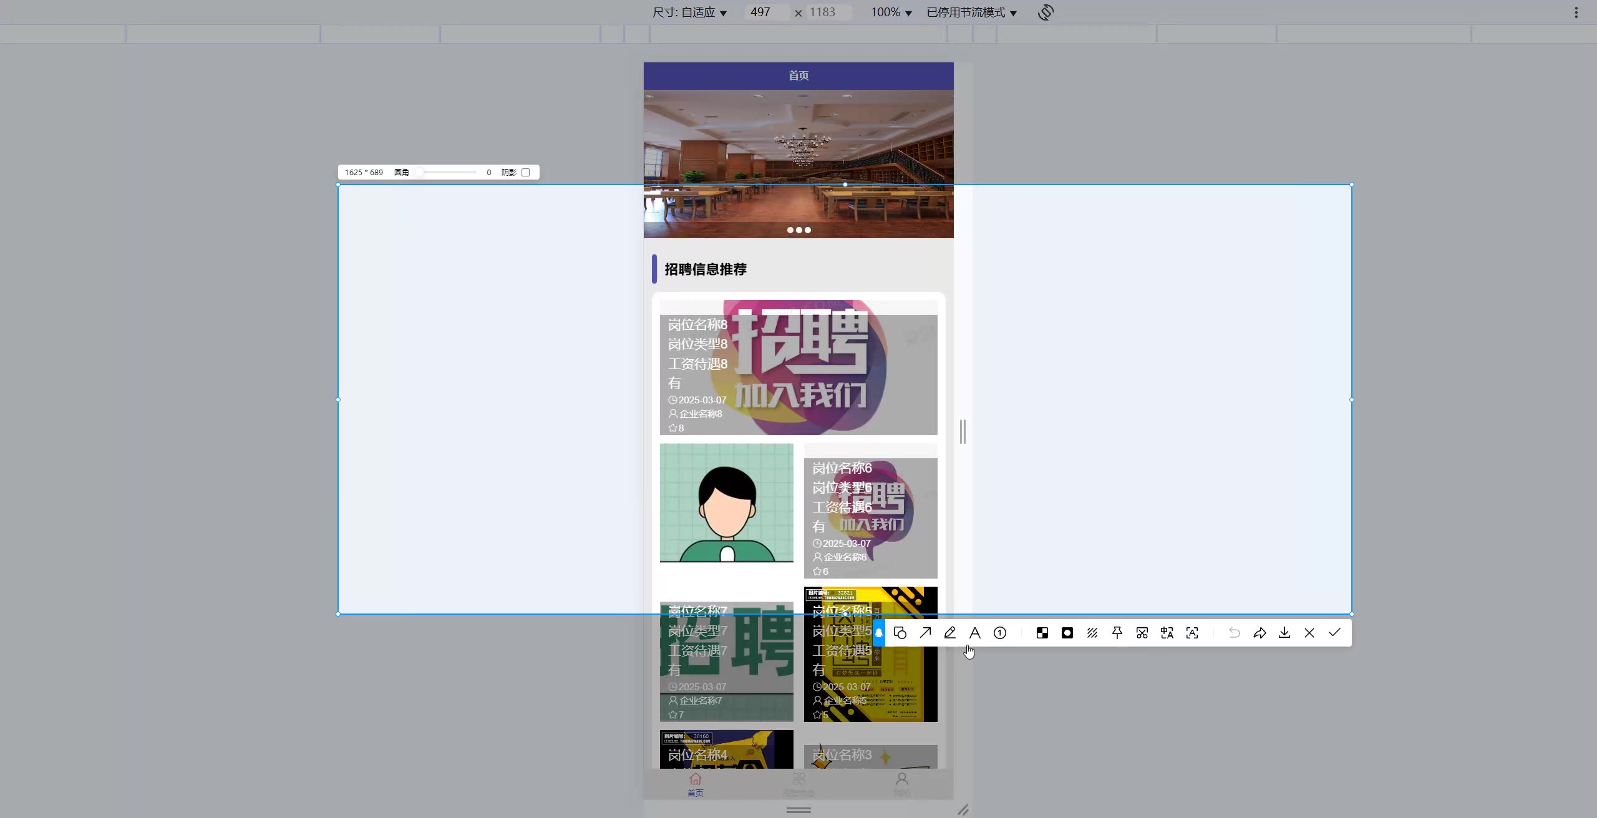1597x818 pixels.
Task: Select the text annotation tool
Action: click(x=975, y=633)
